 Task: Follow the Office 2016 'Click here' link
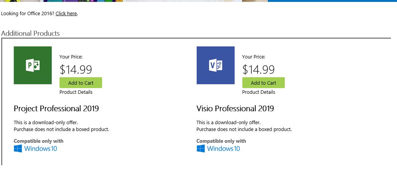(x=66, y=14)
